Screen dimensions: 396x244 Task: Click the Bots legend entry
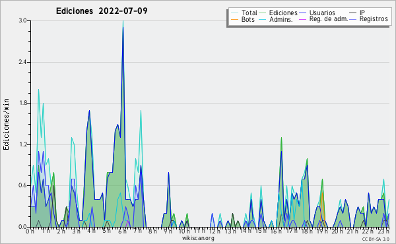tap(243, 19)
